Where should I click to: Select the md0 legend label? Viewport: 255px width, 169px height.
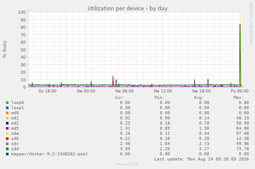[x=15, y=113]
